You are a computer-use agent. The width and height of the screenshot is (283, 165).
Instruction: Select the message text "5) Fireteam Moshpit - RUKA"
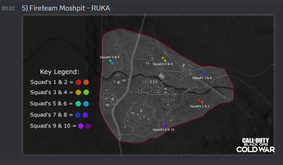[x=66, y=8]
